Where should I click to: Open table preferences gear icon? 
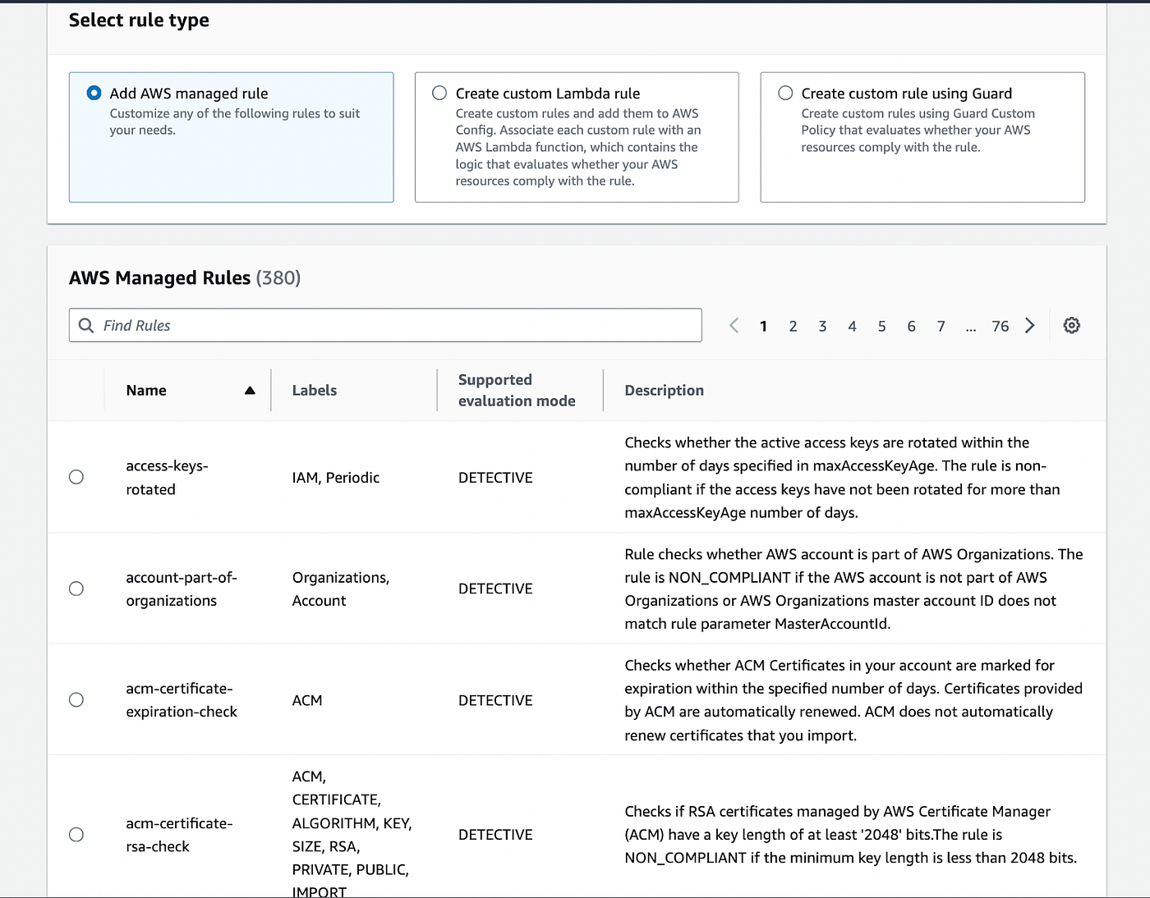click(x=1071, y=325)
